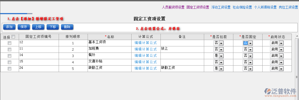
Task: Move the selected row down with 下移
Action: (x=53, y=27)
